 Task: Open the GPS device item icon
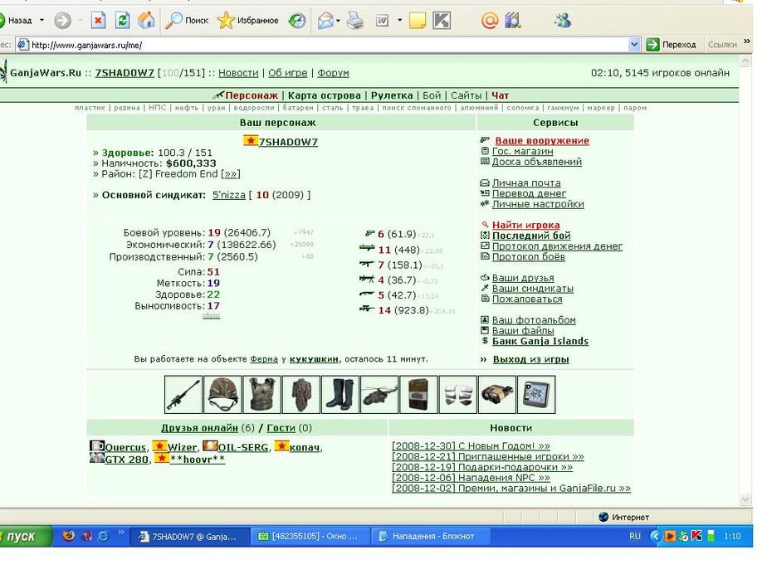coord(536,395)
